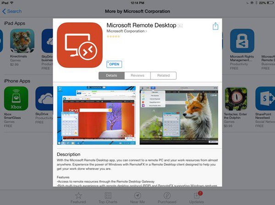
Task: View the fox wallpaper screenshot
Action: [x=179, y=116]
